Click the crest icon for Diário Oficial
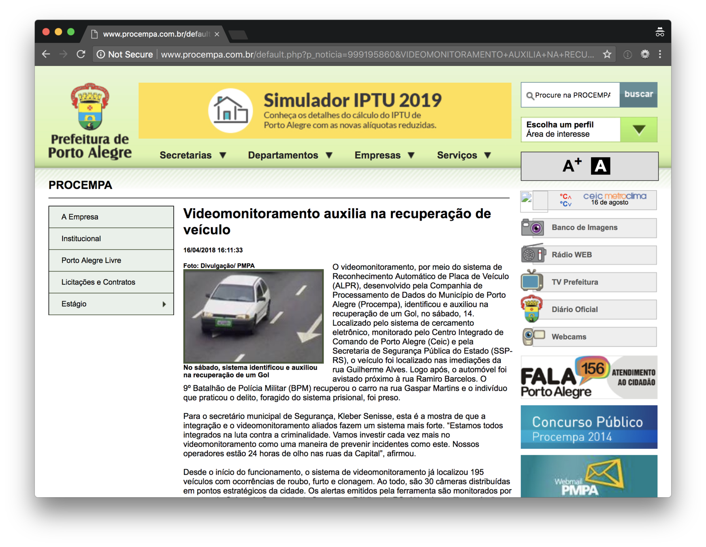This screenshot has width=706, height=547. pos(531,309)
